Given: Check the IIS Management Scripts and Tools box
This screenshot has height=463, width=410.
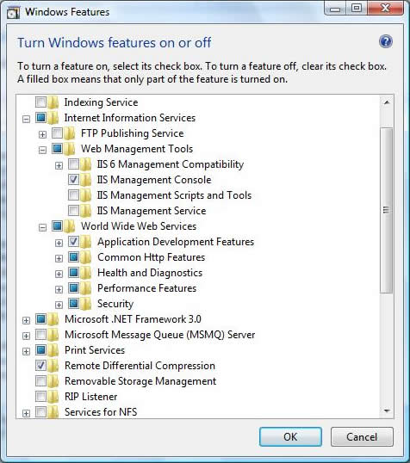Looking at the screenshot, I should [73, 195].
